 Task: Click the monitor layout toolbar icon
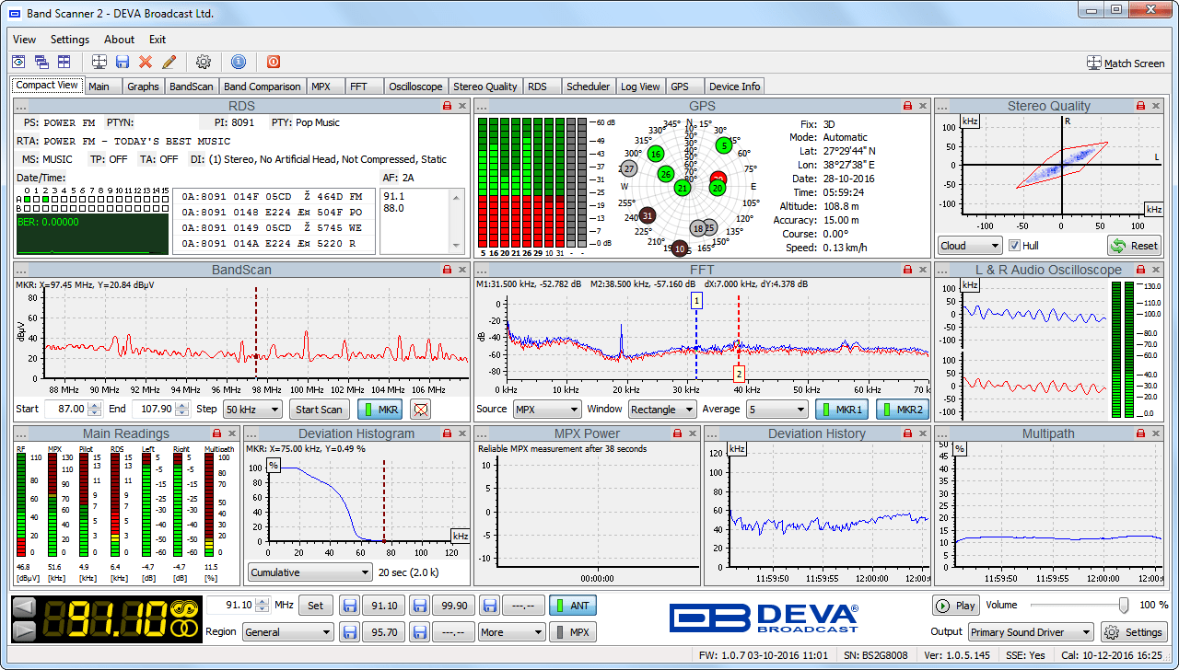100,62
